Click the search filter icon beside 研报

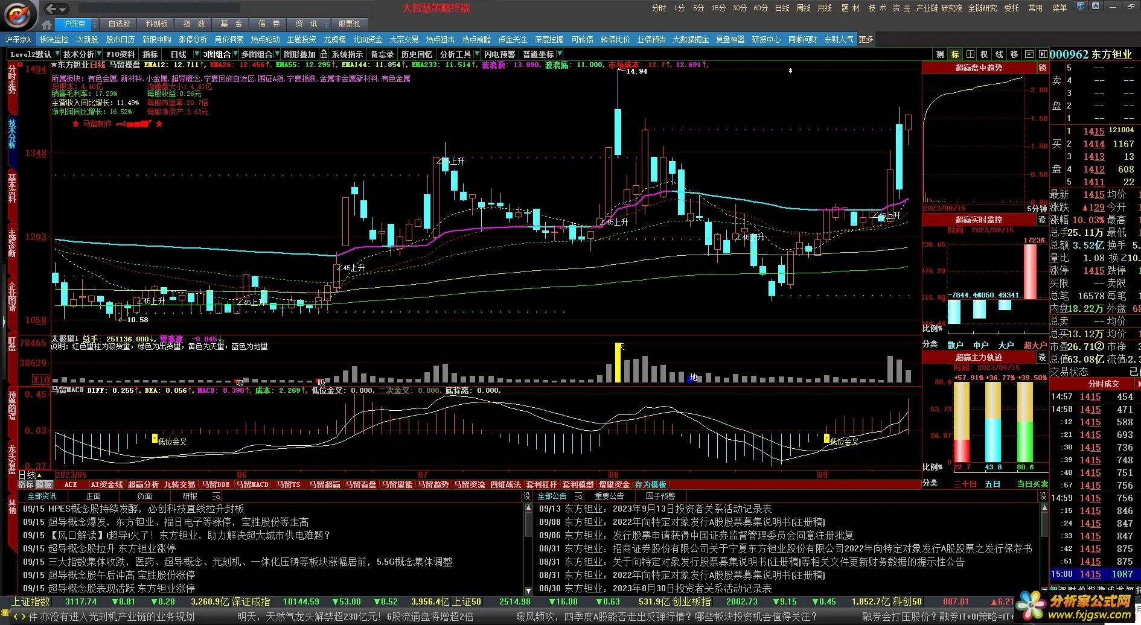click(216, 497)
